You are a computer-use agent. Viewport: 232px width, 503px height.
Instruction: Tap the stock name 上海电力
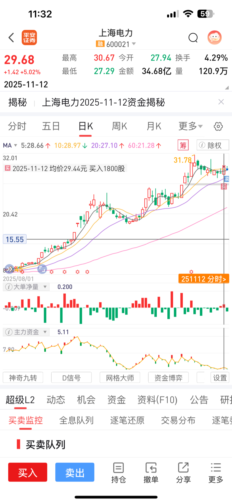[x=116, y=33]
